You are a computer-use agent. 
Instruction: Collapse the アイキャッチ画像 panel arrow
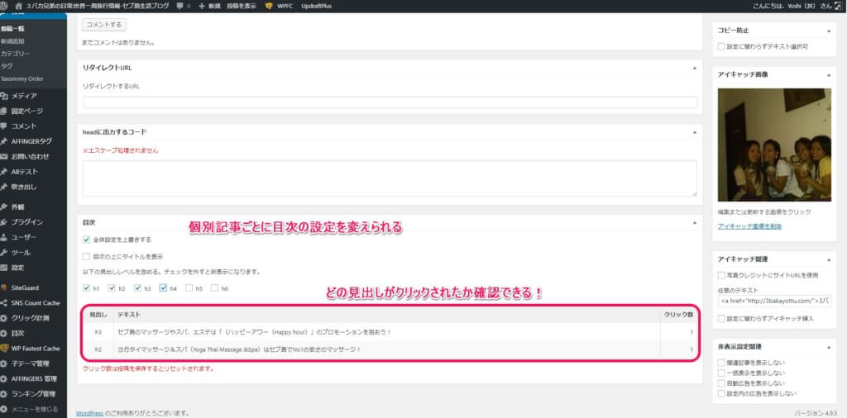click(x=829, y=75)
